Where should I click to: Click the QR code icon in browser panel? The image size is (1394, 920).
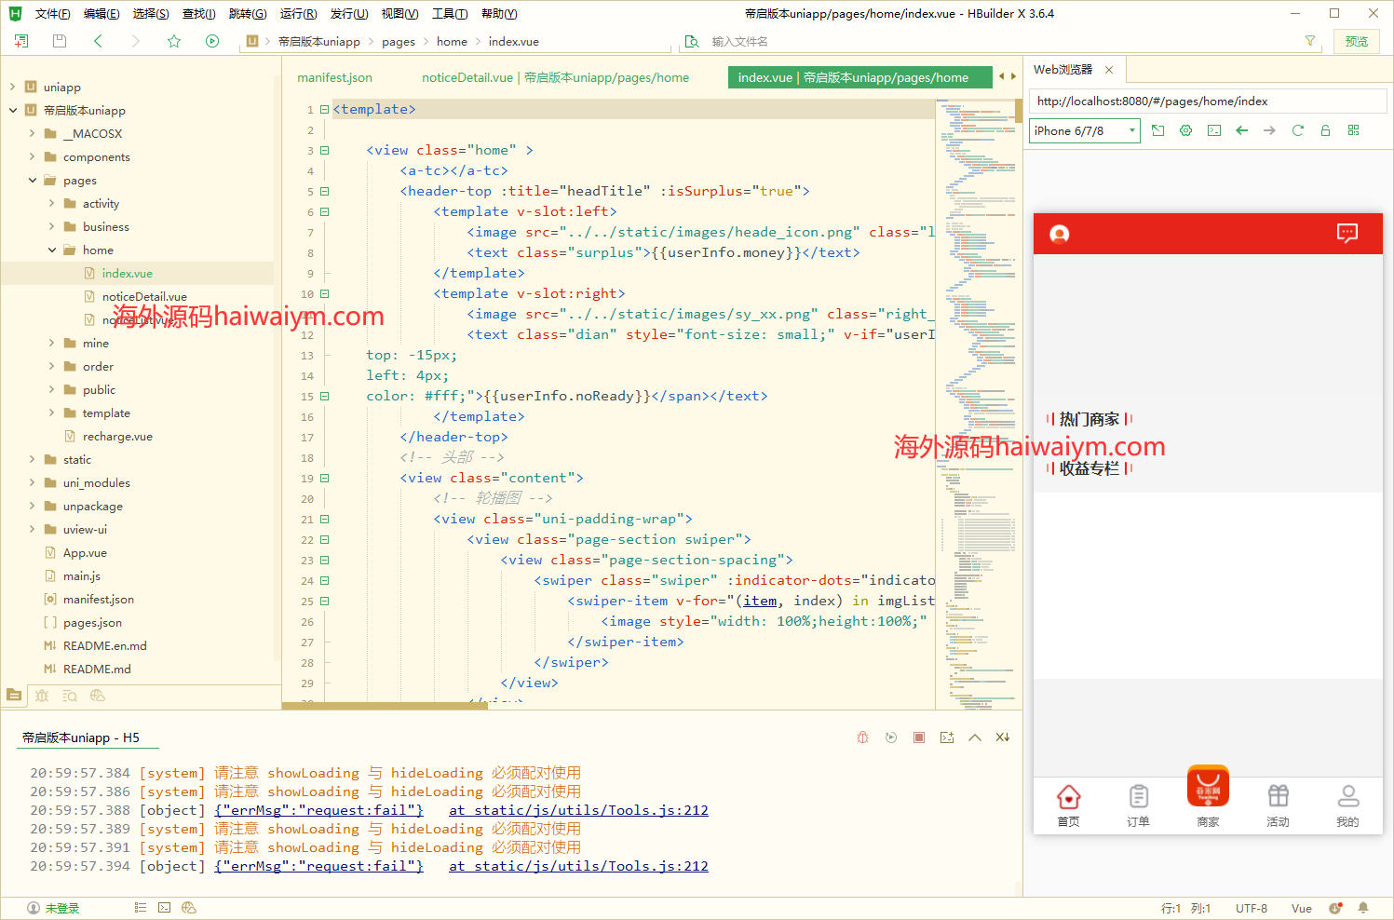point(1353,131)
